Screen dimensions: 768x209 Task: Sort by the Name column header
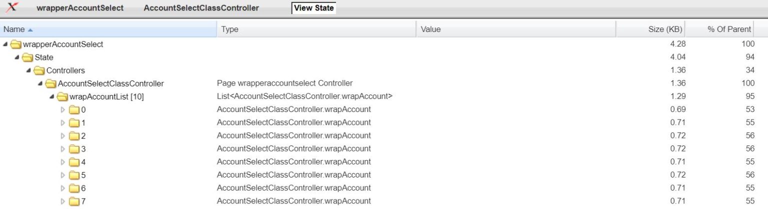[x=14, y=29]
